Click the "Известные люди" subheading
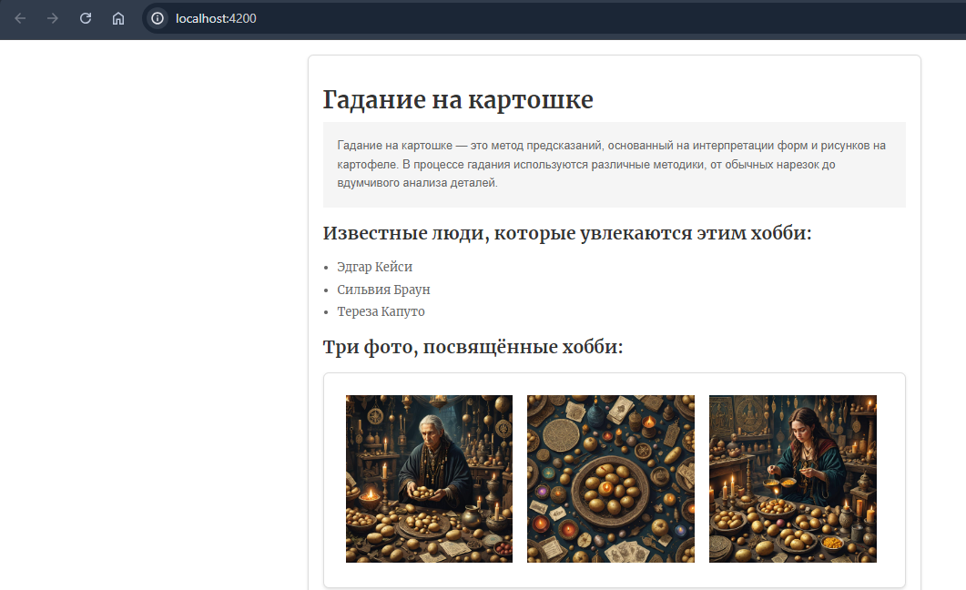Screen dimensions: 966x590 tap(566, 233)
